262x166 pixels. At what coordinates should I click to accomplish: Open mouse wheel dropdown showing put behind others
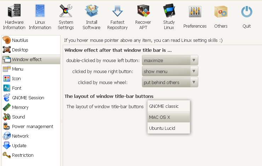170,82
